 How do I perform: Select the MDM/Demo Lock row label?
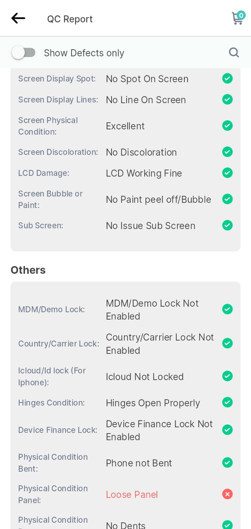coord(52,309)
